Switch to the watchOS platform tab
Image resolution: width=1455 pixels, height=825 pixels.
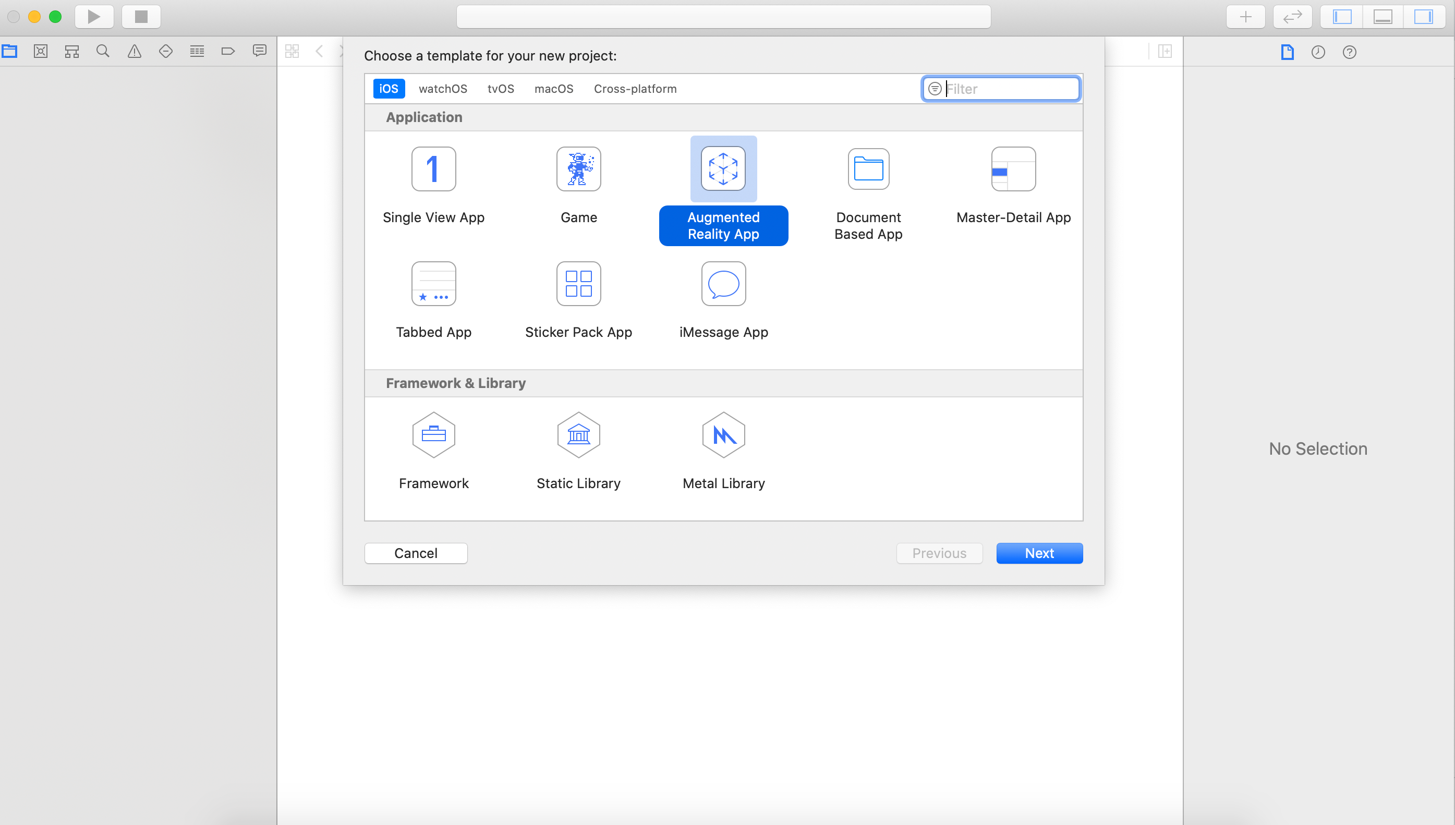click(443, 89)
